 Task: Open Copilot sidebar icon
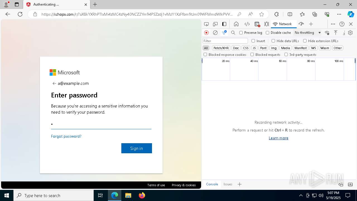pos(351,14)
